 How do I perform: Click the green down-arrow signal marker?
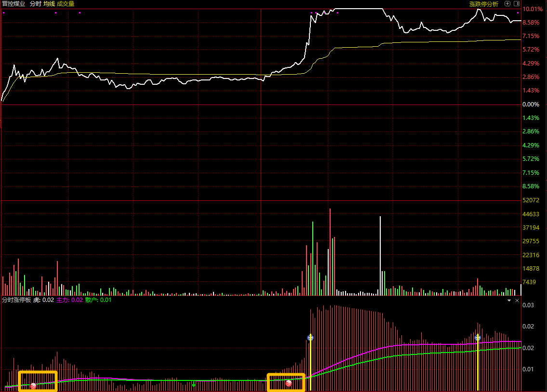click(x=194, y=385)
